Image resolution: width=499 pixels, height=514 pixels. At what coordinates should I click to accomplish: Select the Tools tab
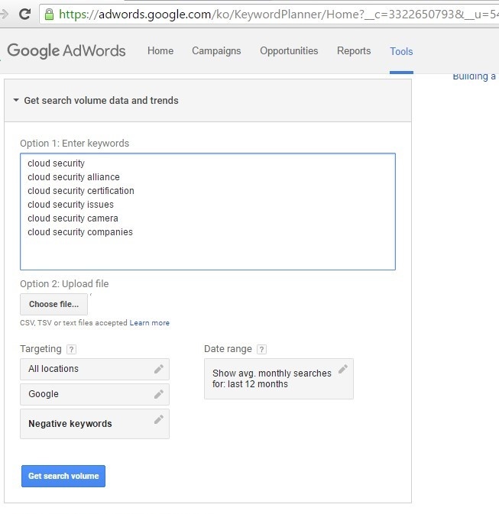401,51
